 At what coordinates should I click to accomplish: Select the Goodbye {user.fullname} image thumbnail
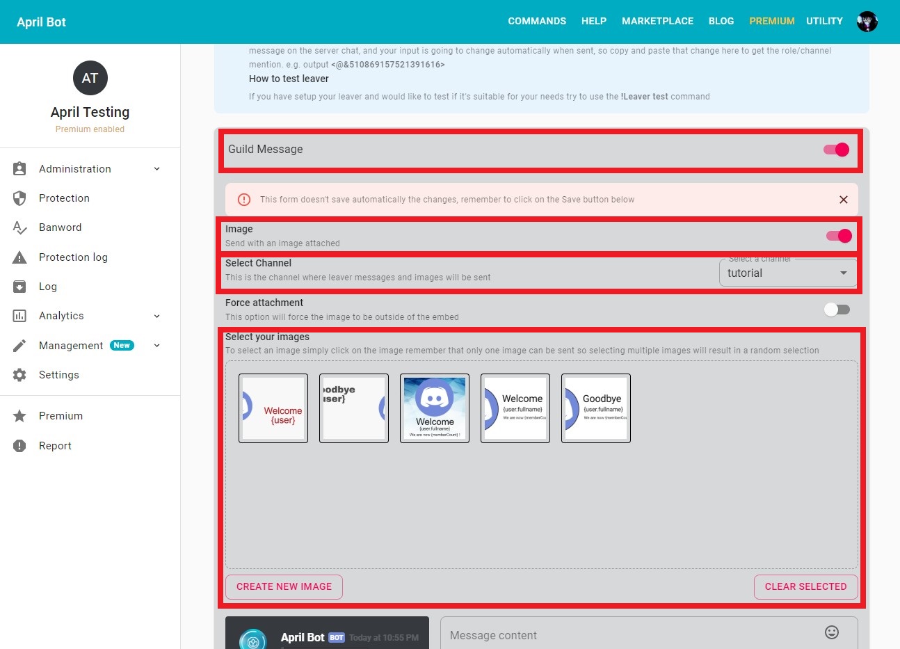(x=596, y=408)
